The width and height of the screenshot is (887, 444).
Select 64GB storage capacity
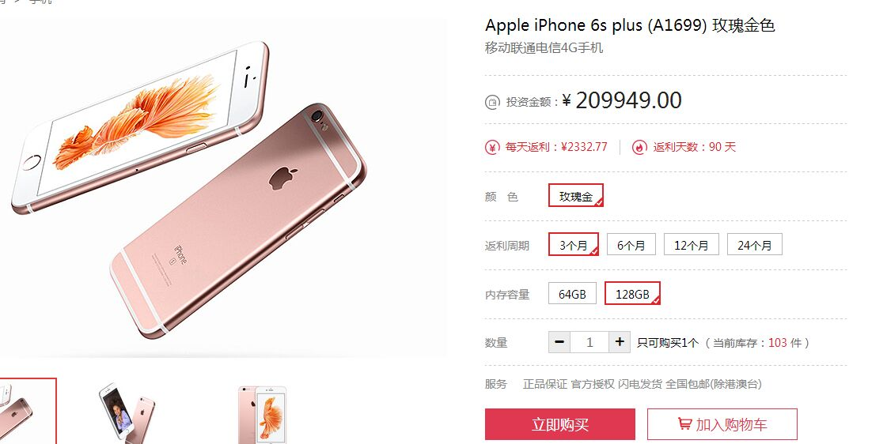(573, 294)
